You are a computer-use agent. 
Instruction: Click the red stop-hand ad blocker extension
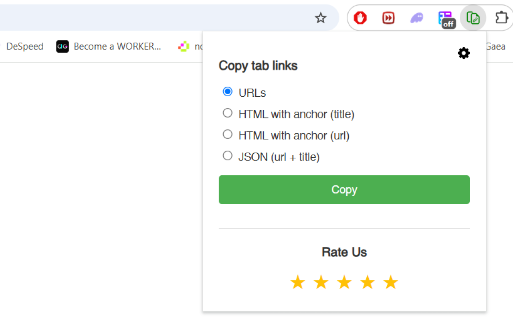pos(360,18)
